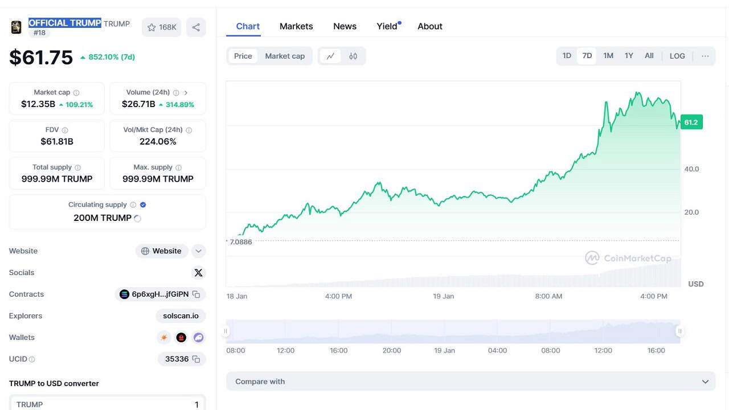Click the left range slider handle
Screen dimensions: 729x410
click(x=226, y=331)
